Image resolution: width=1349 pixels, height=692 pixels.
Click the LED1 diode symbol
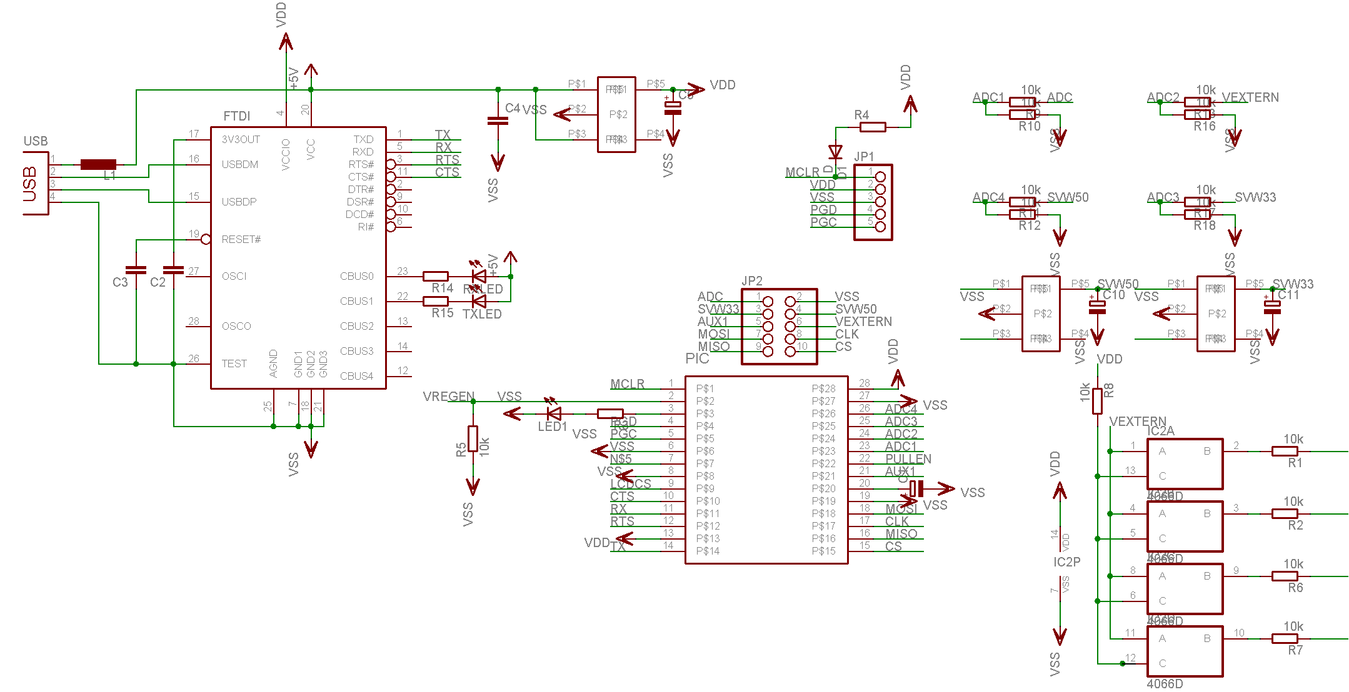tap(554, 413)
